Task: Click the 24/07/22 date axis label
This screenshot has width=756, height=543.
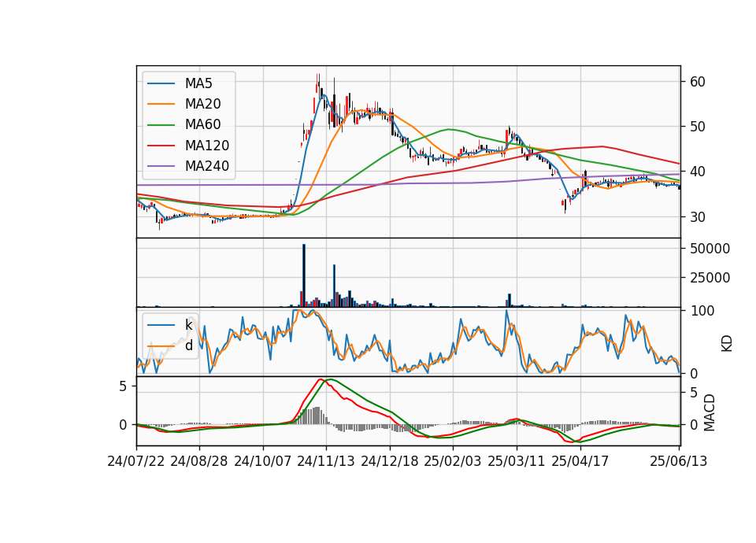Action: [x=136, y=461]
